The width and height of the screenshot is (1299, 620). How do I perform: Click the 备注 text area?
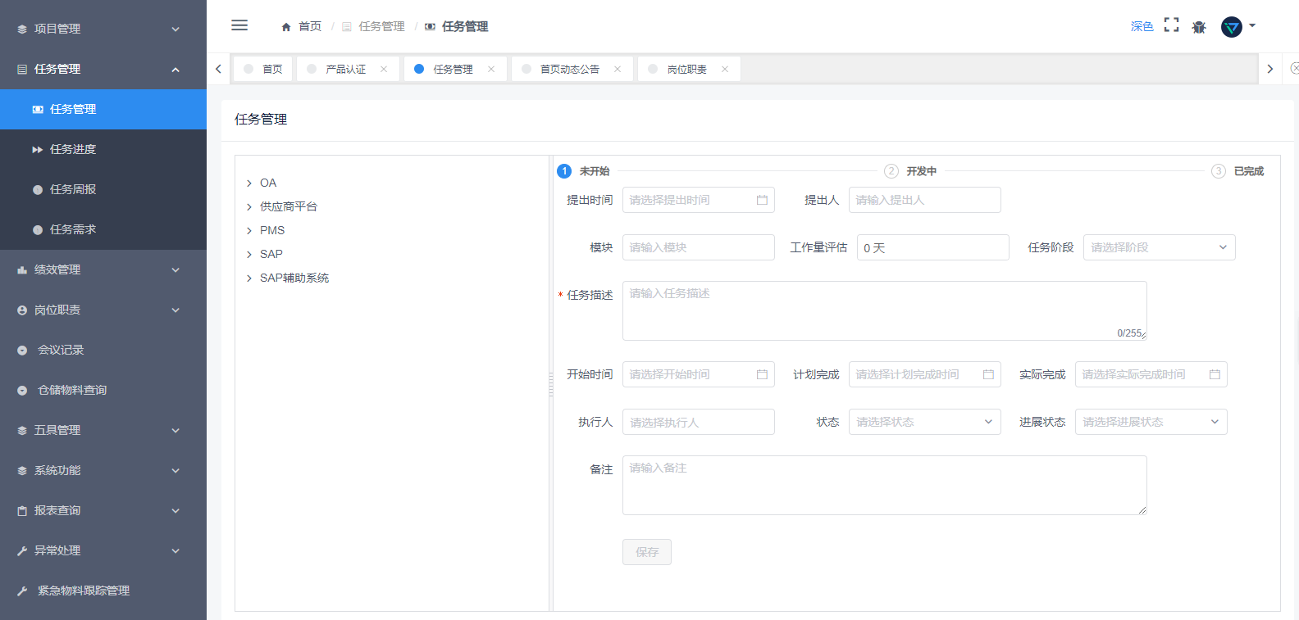click(x=885, y=485)
